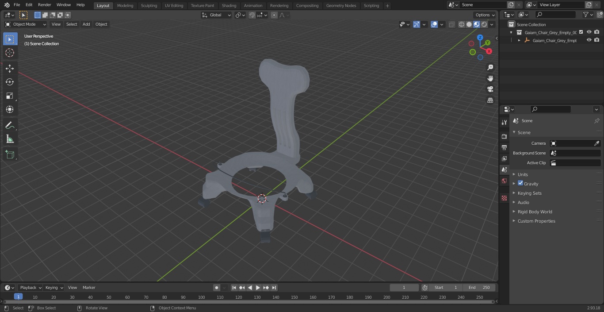Viewport: 604px width, 312px height.
Task: Expand the Rigid Body World panel
Action: point(535,212)
